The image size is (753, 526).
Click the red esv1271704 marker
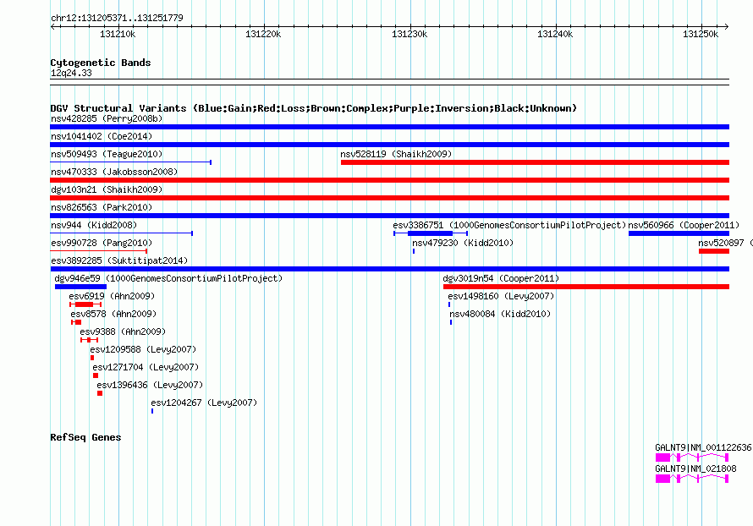[x=96, y=375]
